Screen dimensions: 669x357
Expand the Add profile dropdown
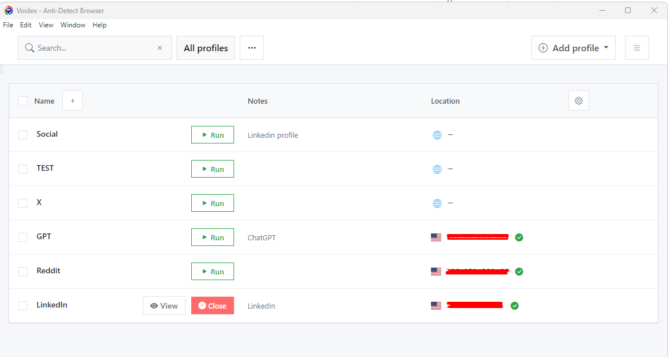point(574,48)
